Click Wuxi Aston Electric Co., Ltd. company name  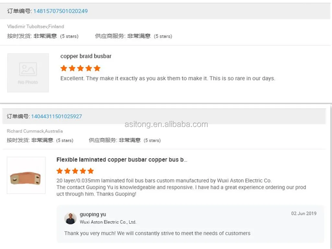108,222
